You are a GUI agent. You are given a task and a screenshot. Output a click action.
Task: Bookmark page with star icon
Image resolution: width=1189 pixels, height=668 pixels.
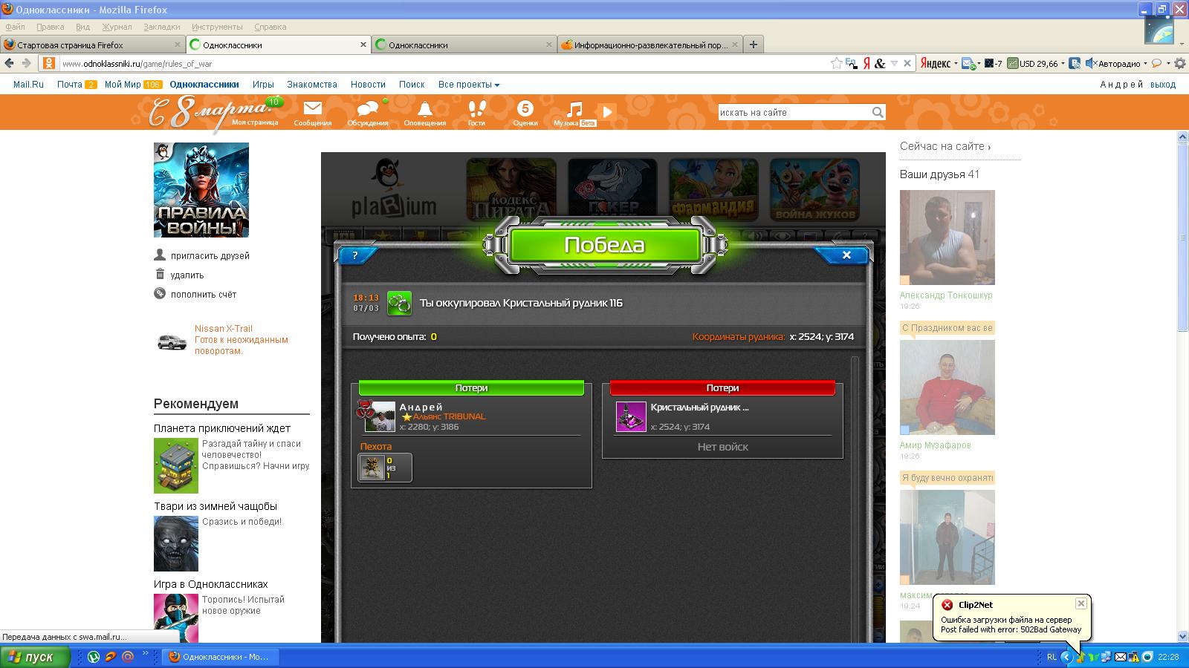pyautogui.click(x=837, y=64)
